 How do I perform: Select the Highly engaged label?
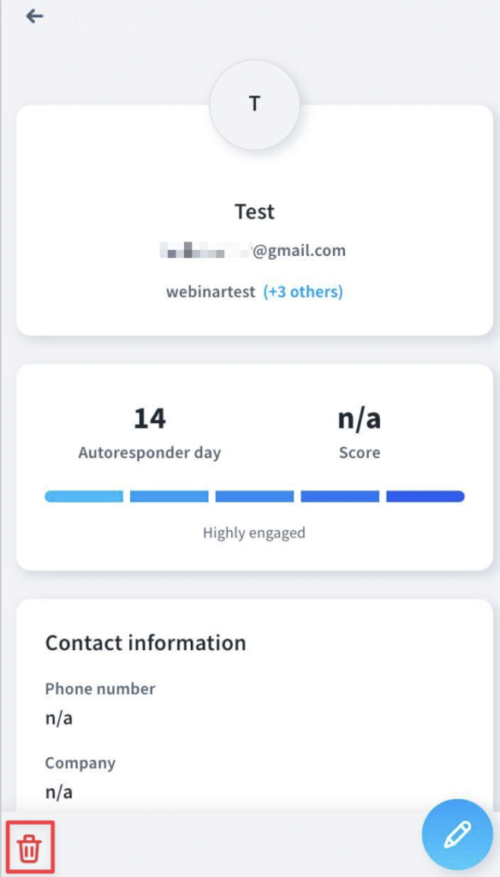254,533
